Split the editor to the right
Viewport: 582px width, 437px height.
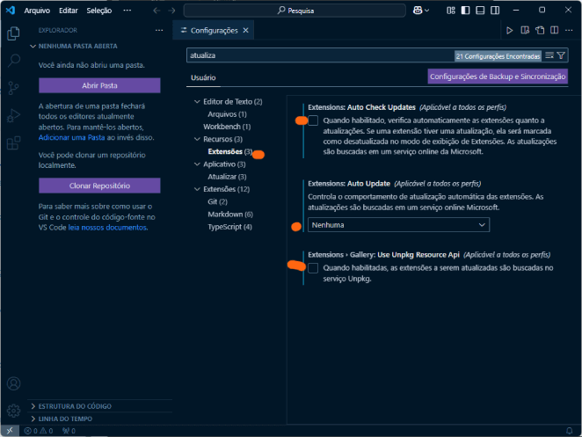click(x=554, y=31)
